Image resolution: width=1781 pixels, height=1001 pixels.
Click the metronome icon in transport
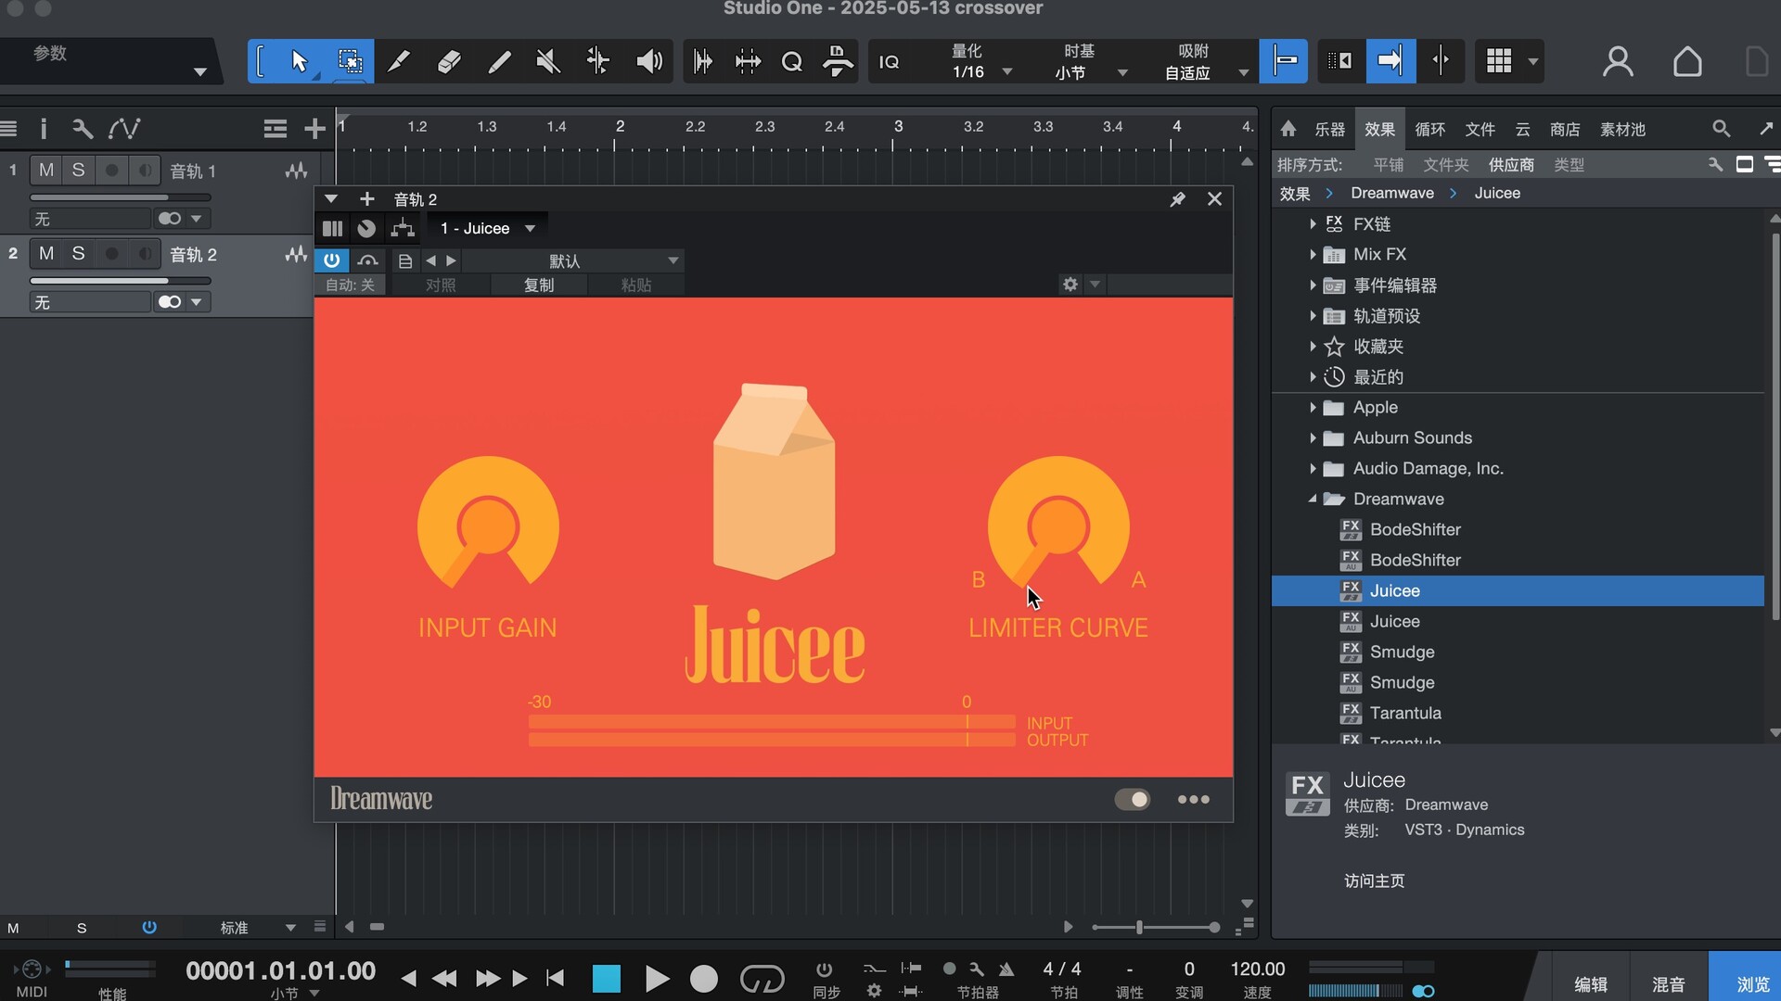tap(1006, 969)
